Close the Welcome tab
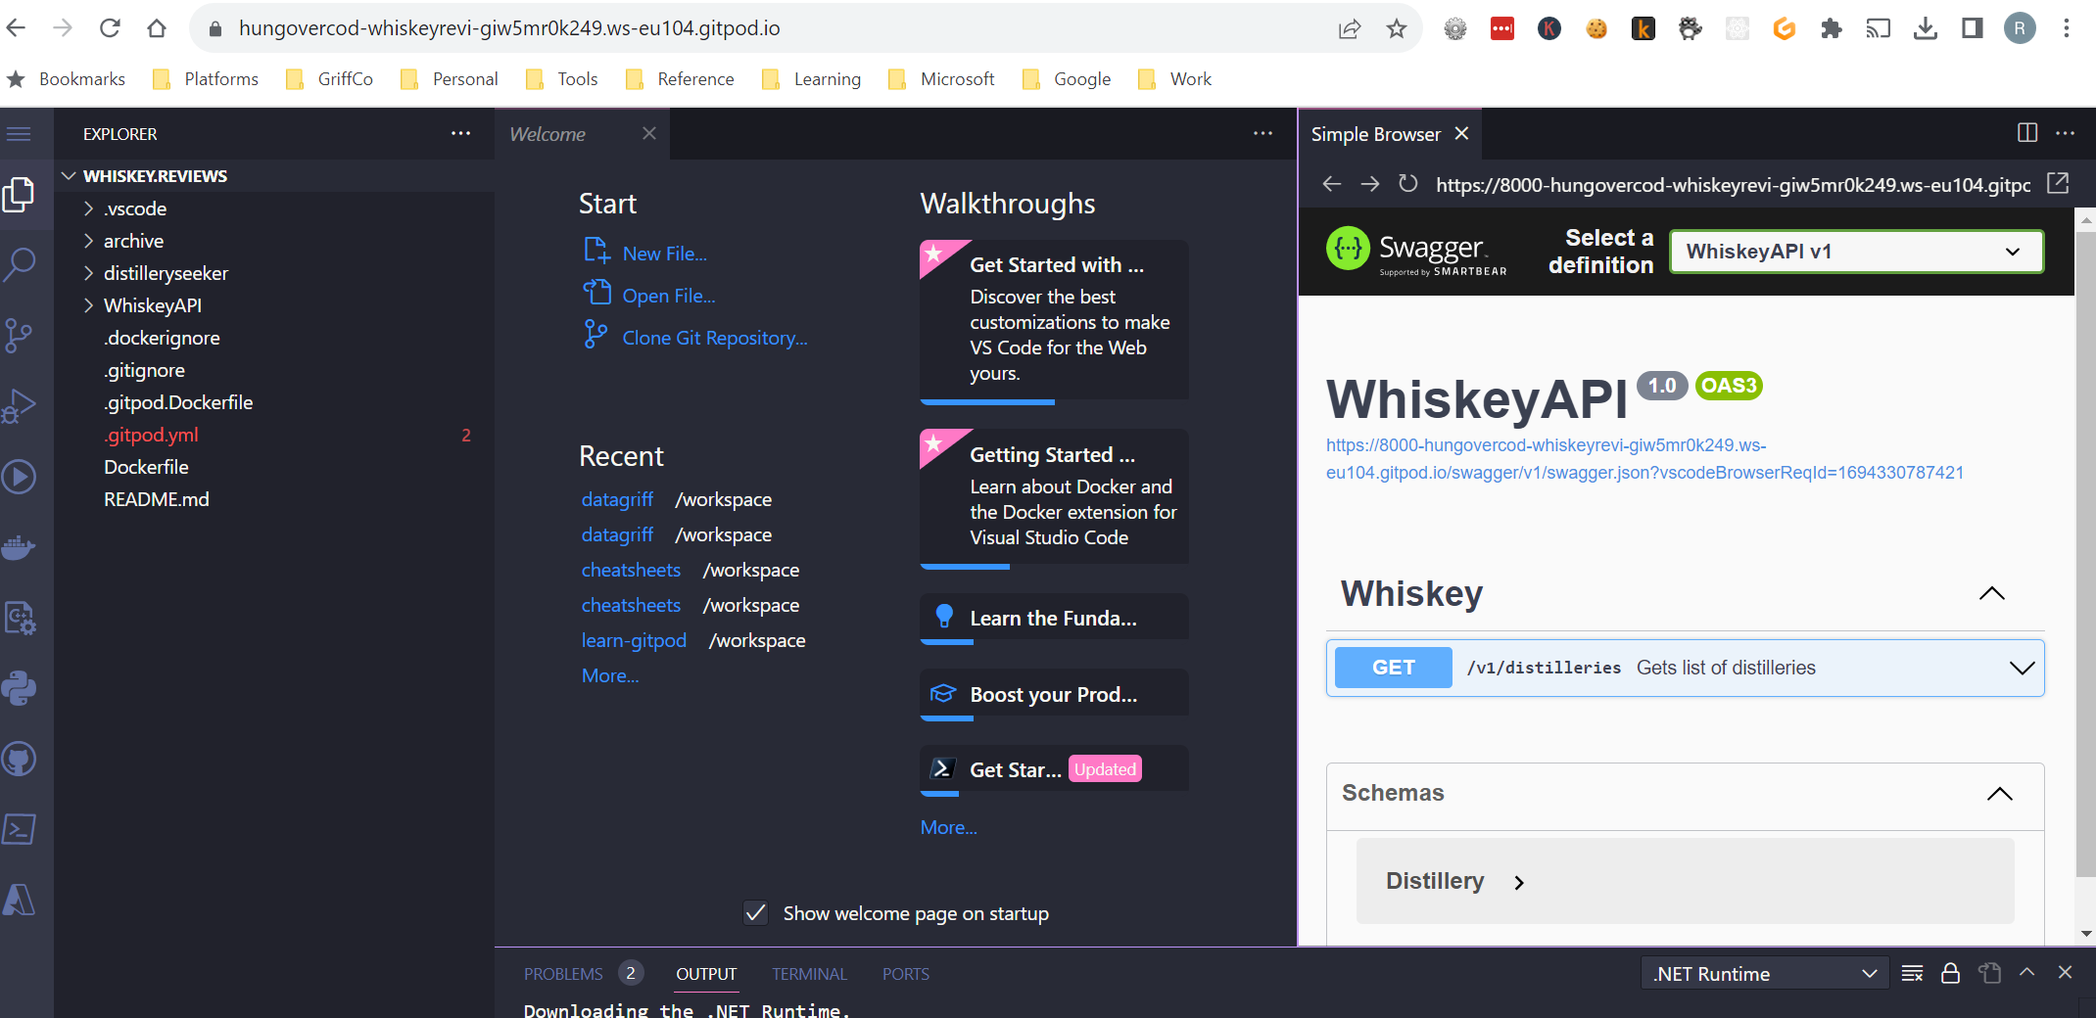The height and width of the screenshot is (1018, 2096). click(648, 133)
